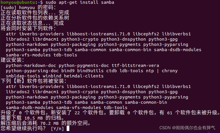Click the [Y/n] confirmation prompt text
The width and height of the screenshot is (220, 133).
coord(57,128)
